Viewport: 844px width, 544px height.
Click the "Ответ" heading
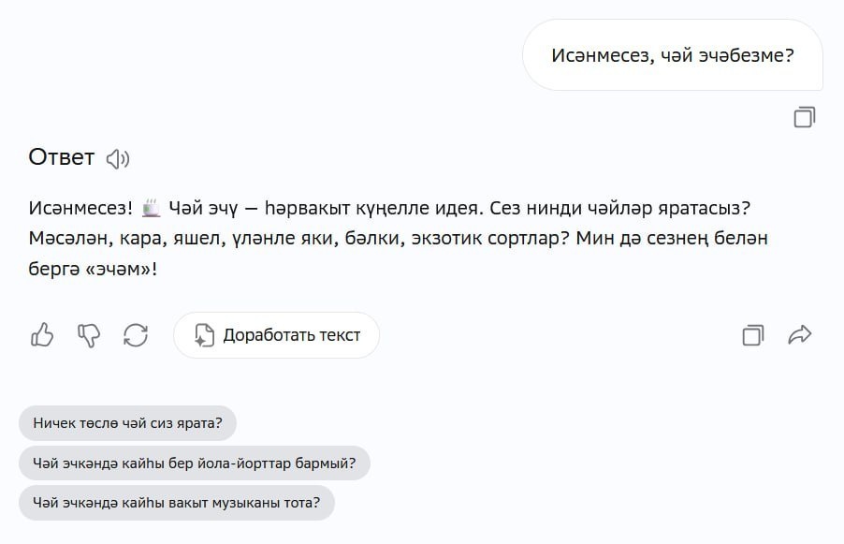[62, 157]
